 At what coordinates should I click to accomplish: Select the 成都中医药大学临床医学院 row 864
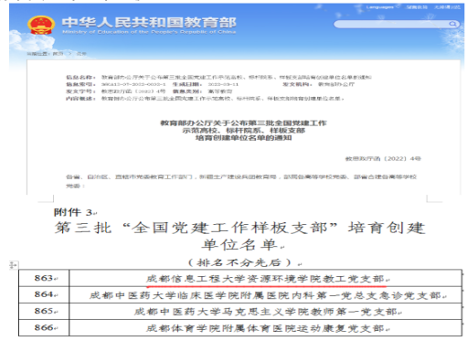[x=240, y=294]
